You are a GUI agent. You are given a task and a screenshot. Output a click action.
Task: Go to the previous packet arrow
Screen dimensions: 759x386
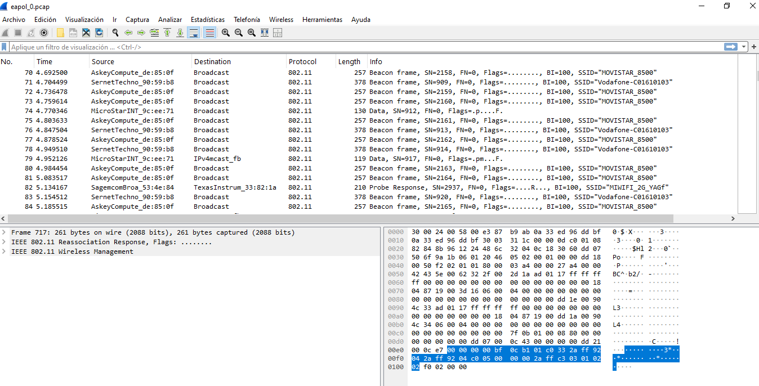coord(128,33)
